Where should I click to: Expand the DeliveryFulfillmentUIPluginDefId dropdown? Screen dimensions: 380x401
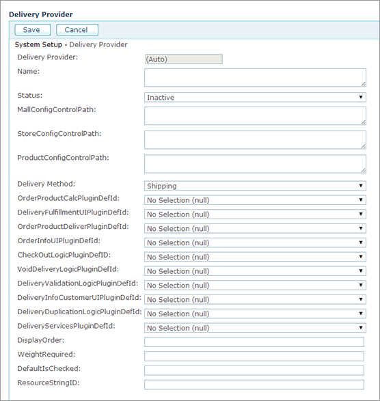[255, 214]
